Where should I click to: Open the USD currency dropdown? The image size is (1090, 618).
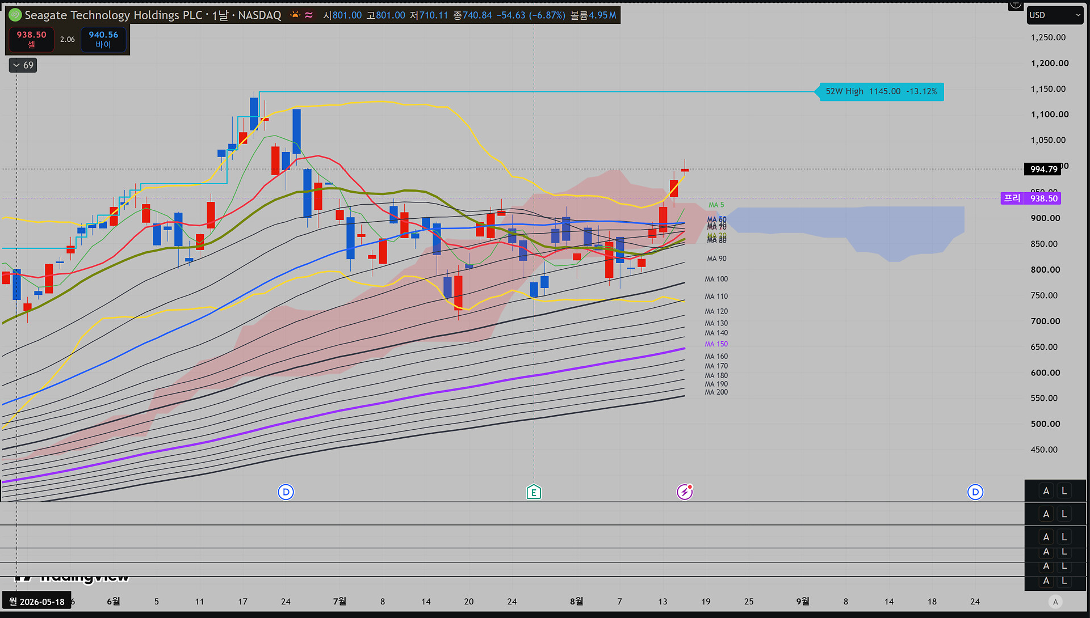click(1055, 15)
